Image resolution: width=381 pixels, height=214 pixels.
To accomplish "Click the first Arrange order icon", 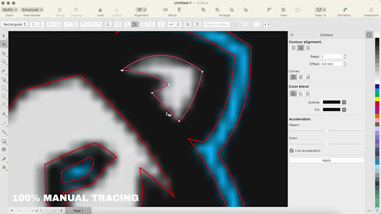I will 203,9.
